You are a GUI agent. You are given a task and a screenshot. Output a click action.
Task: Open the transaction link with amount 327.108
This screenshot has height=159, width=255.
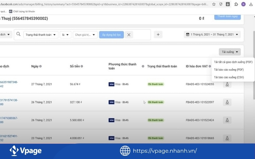pos(9,102)
